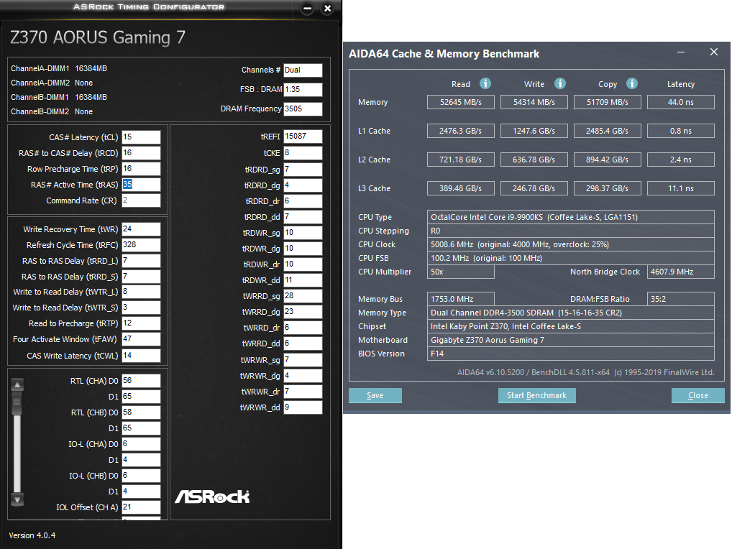
Task: Select the Row Precharge Time (tRP) field
Action: [x=141, y=169]
